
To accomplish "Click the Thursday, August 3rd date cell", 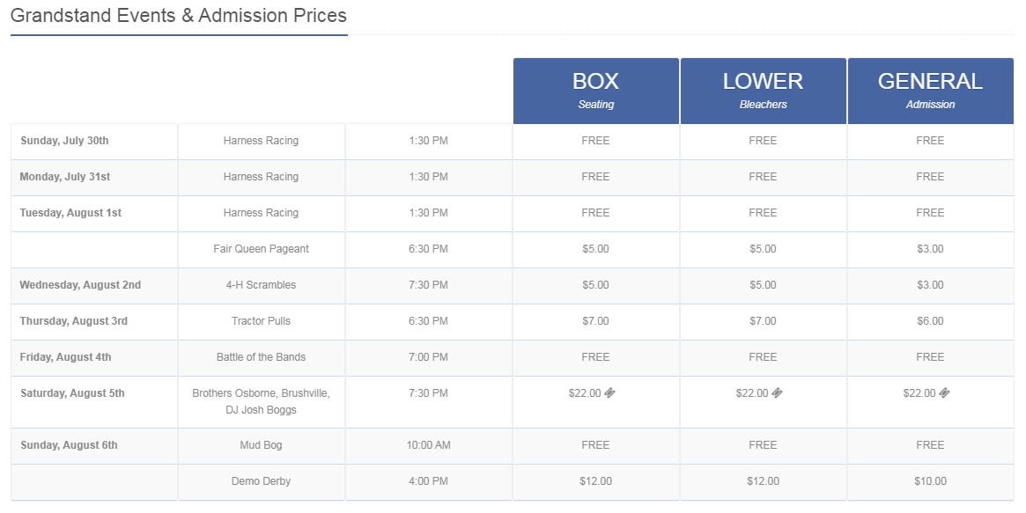I will click(x=94, y=321).
